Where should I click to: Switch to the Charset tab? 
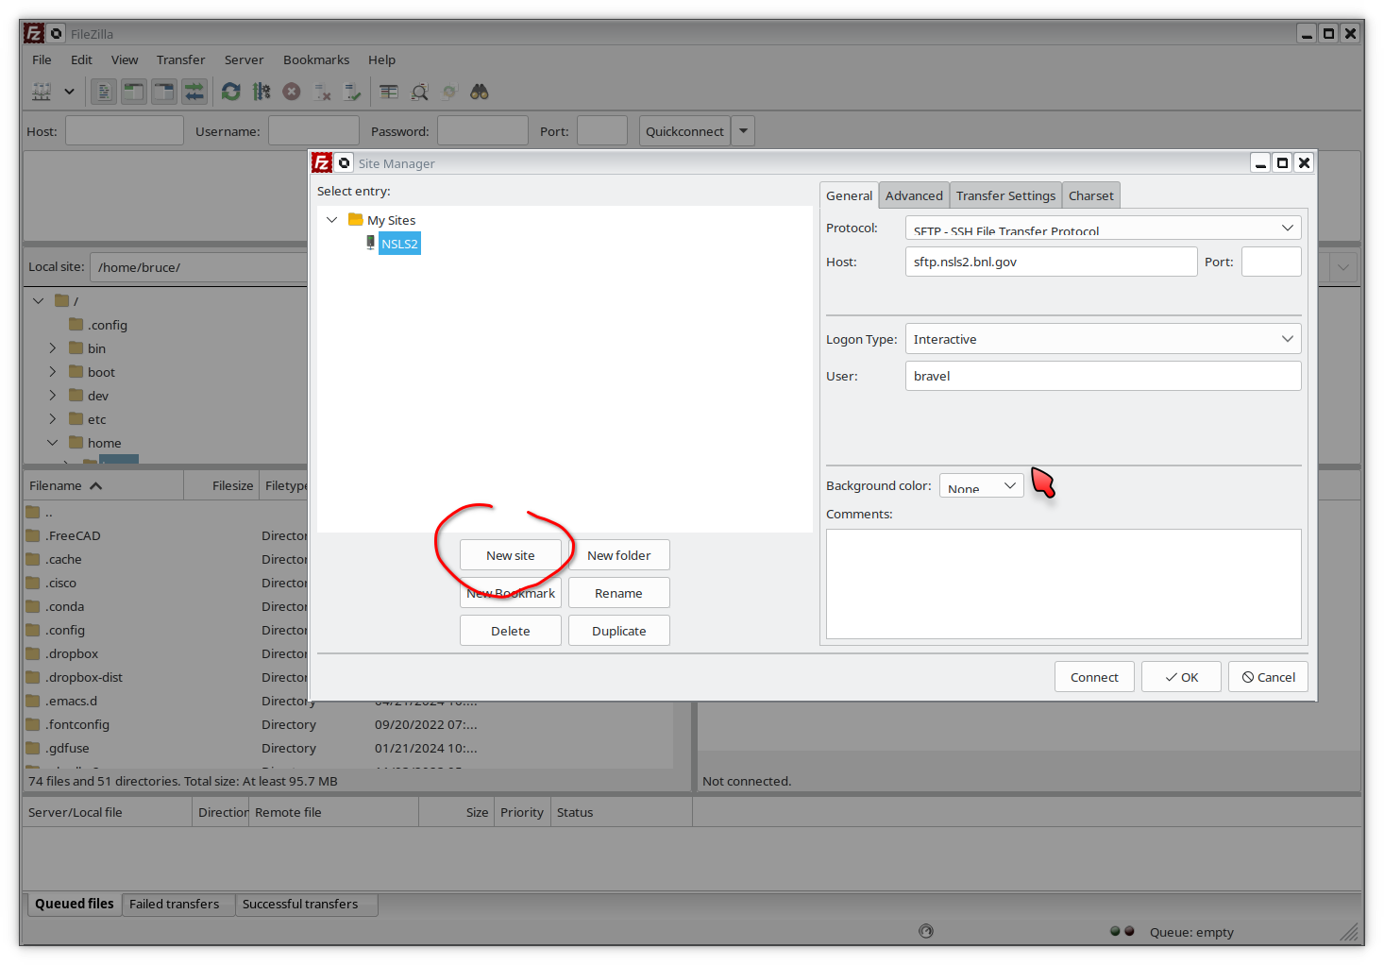1090,195
